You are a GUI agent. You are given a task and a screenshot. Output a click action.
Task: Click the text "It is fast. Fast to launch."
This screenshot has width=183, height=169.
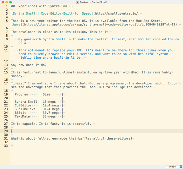point(36,72)
